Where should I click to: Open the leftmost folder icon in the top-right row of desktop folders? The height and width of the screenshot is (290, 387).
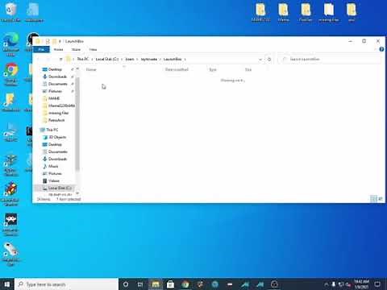pyautogui.click(x=260, y=12)
